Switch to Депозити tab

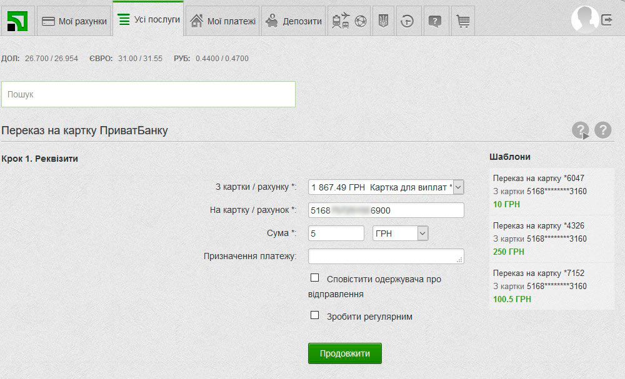click(x=293, y=21)
